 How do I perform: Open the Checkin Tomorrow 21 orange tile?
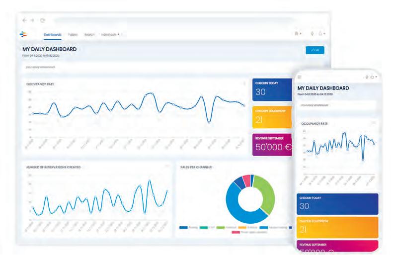tap(272, 117)
